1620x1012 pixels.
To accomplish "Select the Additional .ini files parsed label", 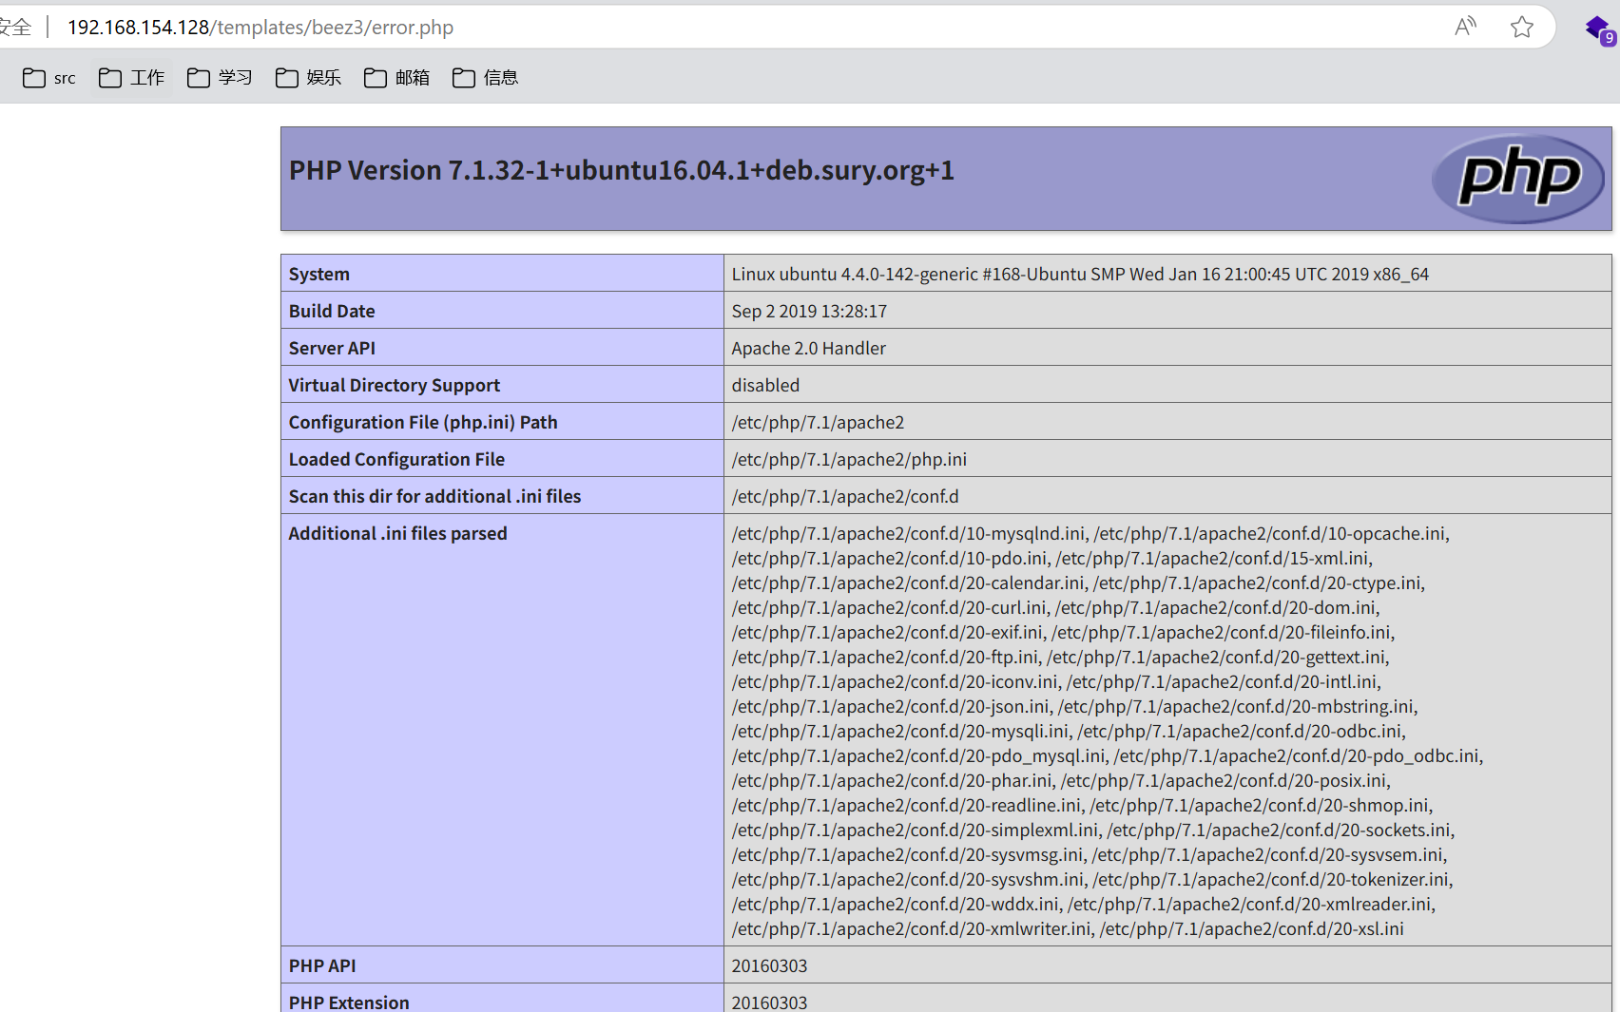I will tap(398, 533).
